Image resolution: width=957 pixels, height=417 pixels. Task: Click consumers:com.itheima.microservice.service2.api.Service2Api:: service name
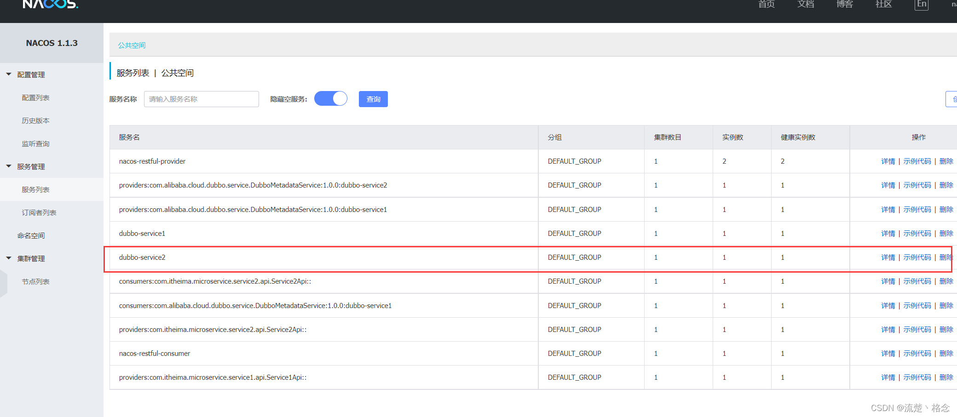[215, 281]
